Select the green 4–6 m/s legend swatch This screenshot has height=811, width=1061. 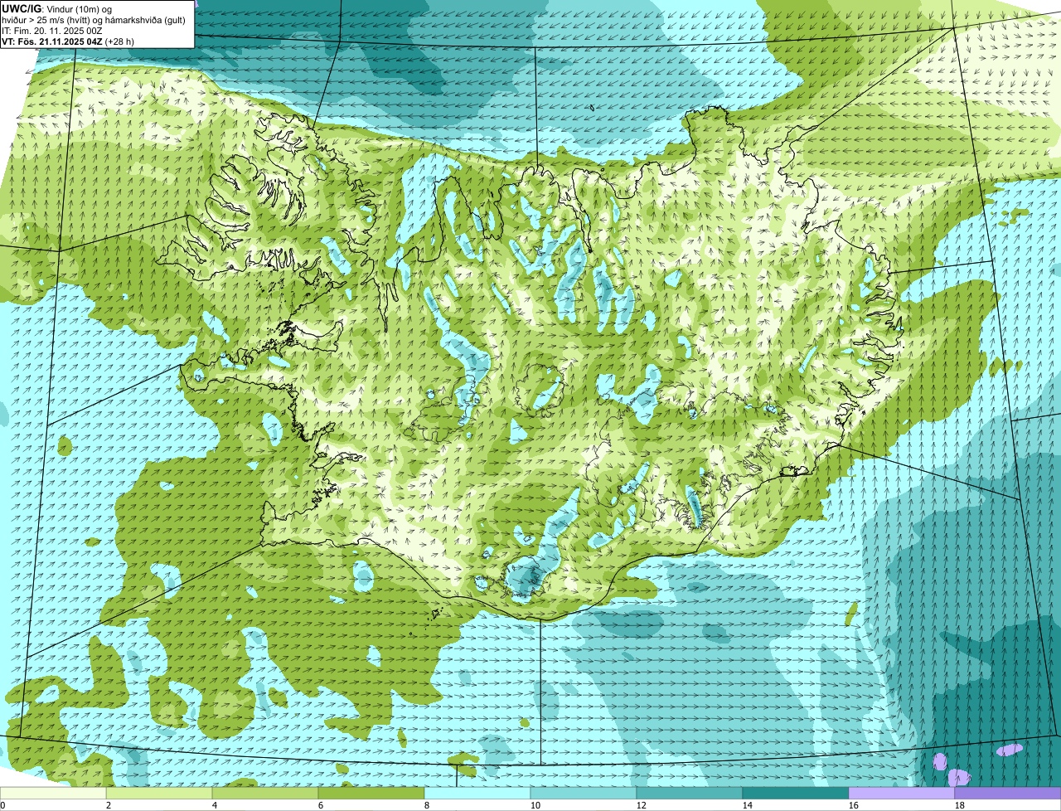coord(265,793)
